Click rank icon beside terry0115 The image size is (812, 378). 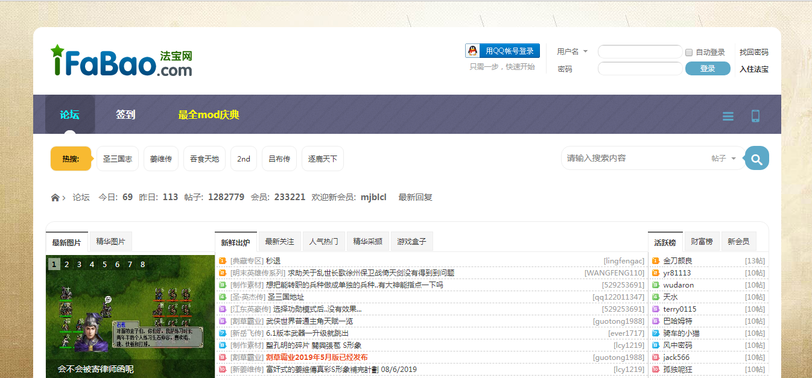[656, 309]
